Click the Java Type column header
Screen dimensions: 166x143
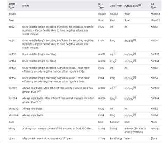tap(116, 6)
